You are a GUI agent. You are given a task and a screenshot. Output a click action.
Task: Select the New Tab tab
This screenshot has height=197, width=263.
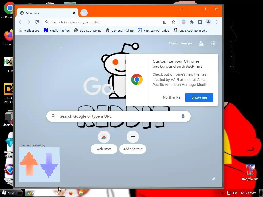tap(47, 13)
